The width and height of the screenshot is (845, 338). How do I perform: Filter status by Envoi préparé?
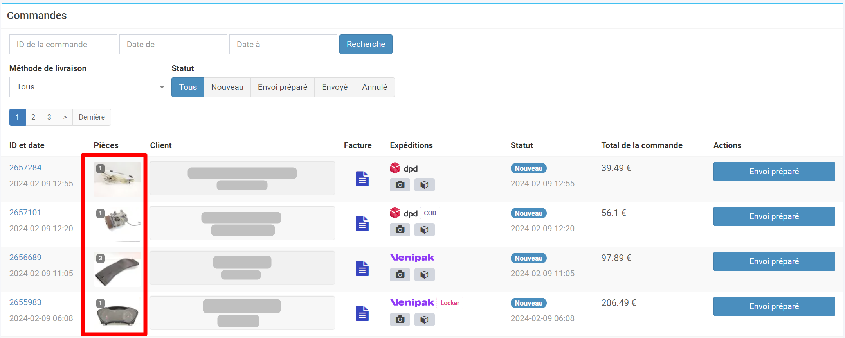click(x=282, y=87)
